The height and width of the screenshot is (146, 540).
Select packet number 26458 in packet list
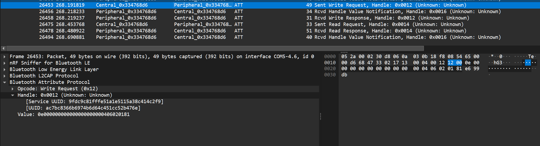(x=46, y=18)
